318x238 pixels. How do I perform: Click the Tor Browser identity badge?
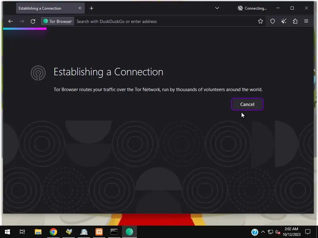(x=57, y=21)
